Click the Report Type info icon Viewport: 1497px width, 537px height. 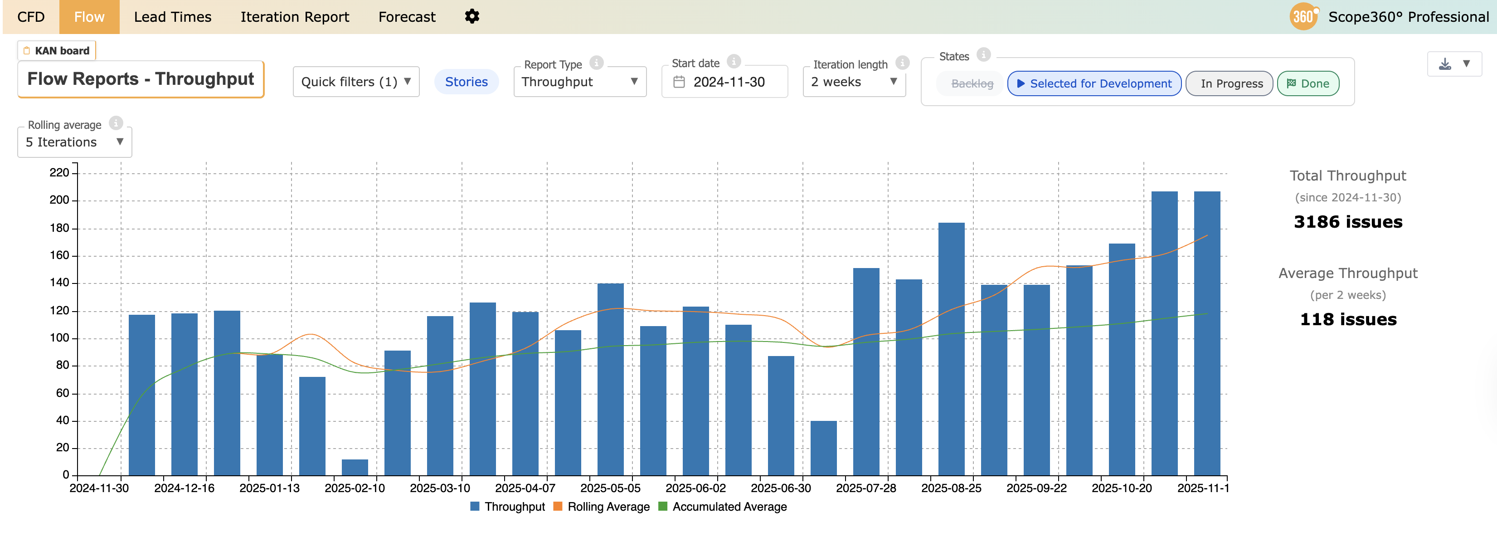click(596, 63)
